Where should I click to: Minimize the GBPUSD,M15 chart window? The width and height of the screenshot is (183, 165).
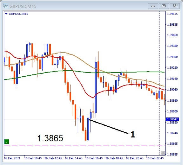153,6
